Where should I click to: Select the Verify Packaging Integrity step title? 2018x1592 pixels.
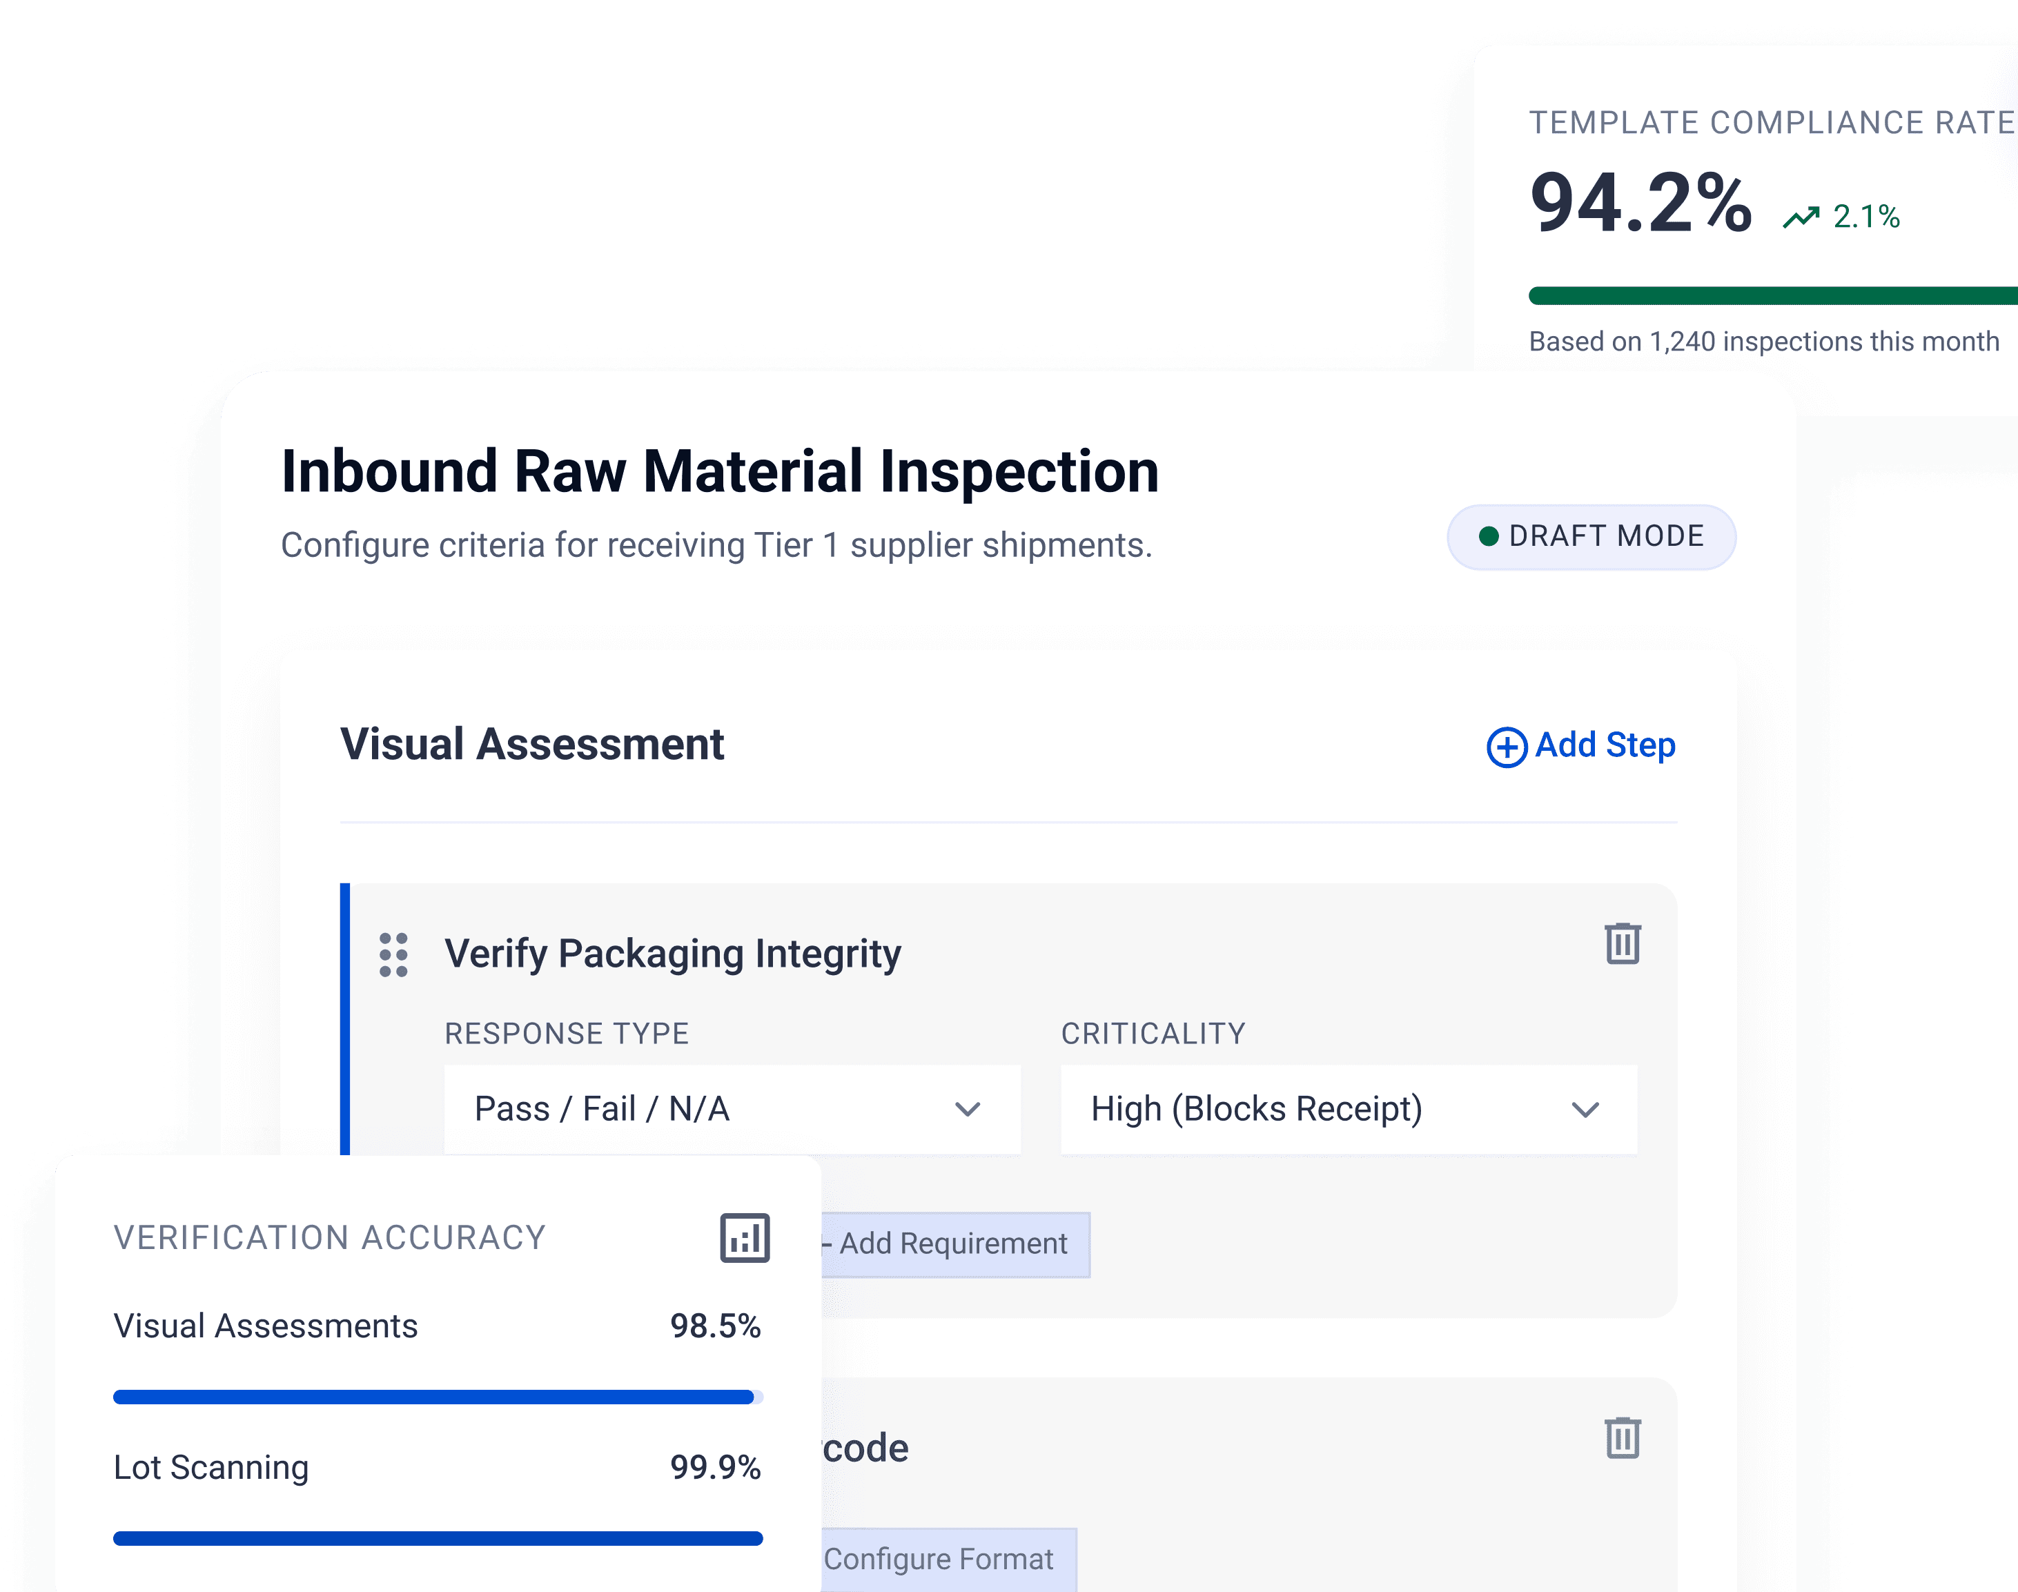pos(672,954)
